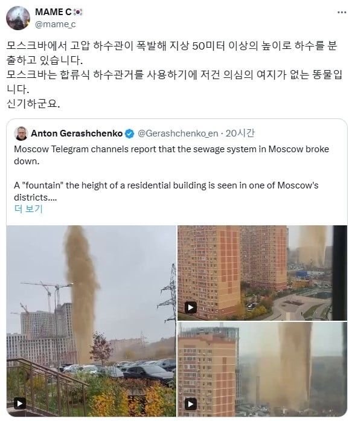Click the South Korea flag emoji beside MAME C
The image size is (355, 421).
[78, 12]
